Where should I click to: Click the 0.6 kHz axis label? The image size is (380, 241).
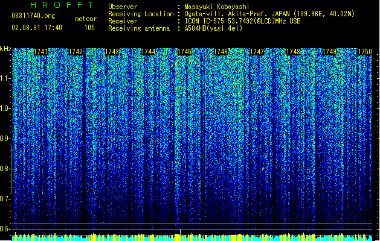tap(5, 229)
